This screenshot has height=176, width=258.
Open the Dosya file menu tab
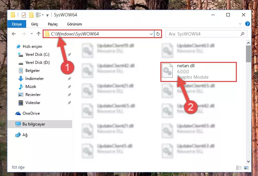[17, 24]
